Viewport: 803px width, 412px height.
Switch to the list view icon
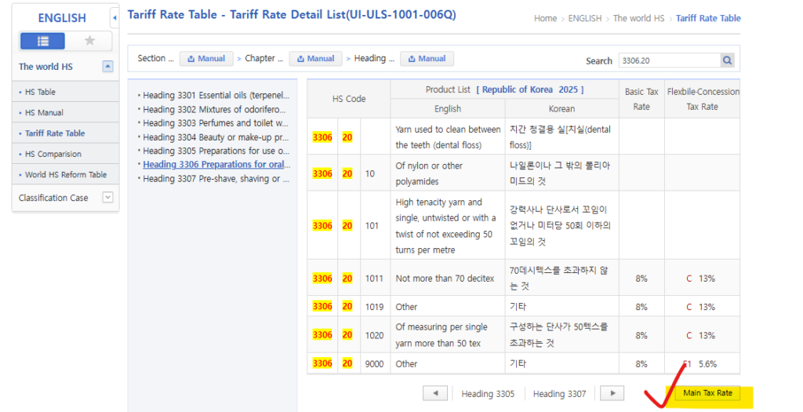42,41
